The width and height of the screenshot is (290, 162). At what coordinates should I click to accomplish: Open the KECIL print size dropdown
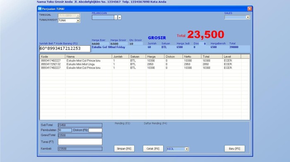[x=186, y=149]
